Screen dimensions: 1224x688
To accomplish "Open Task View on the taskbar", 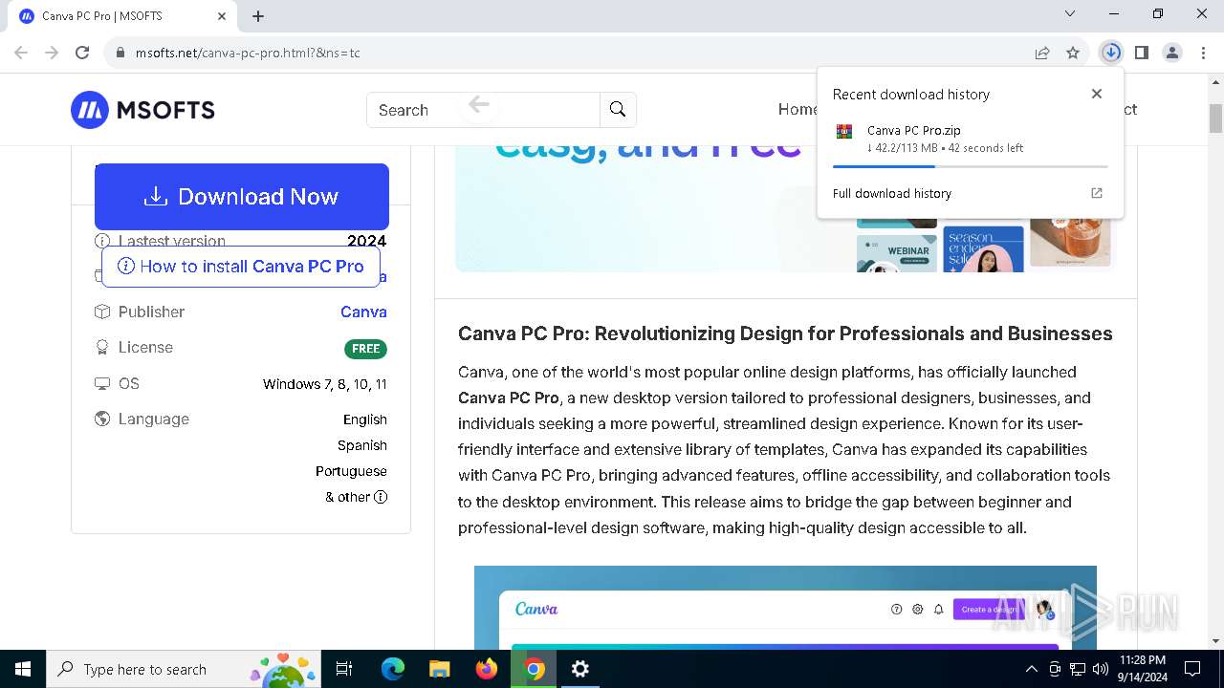I will pos(344,669).
